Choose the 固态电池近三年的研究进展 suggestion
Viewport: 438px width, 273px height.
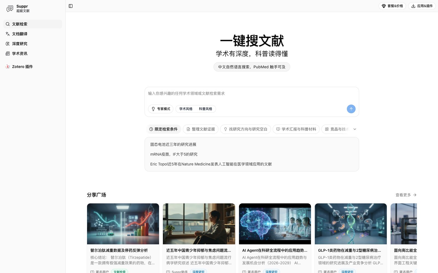173,144
